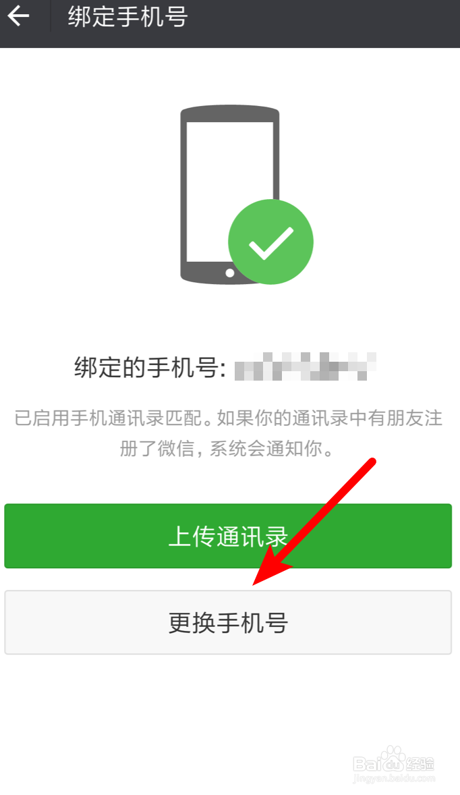Tap the red arrow's tail end
The image size is (460, 795).
point(372,462)
